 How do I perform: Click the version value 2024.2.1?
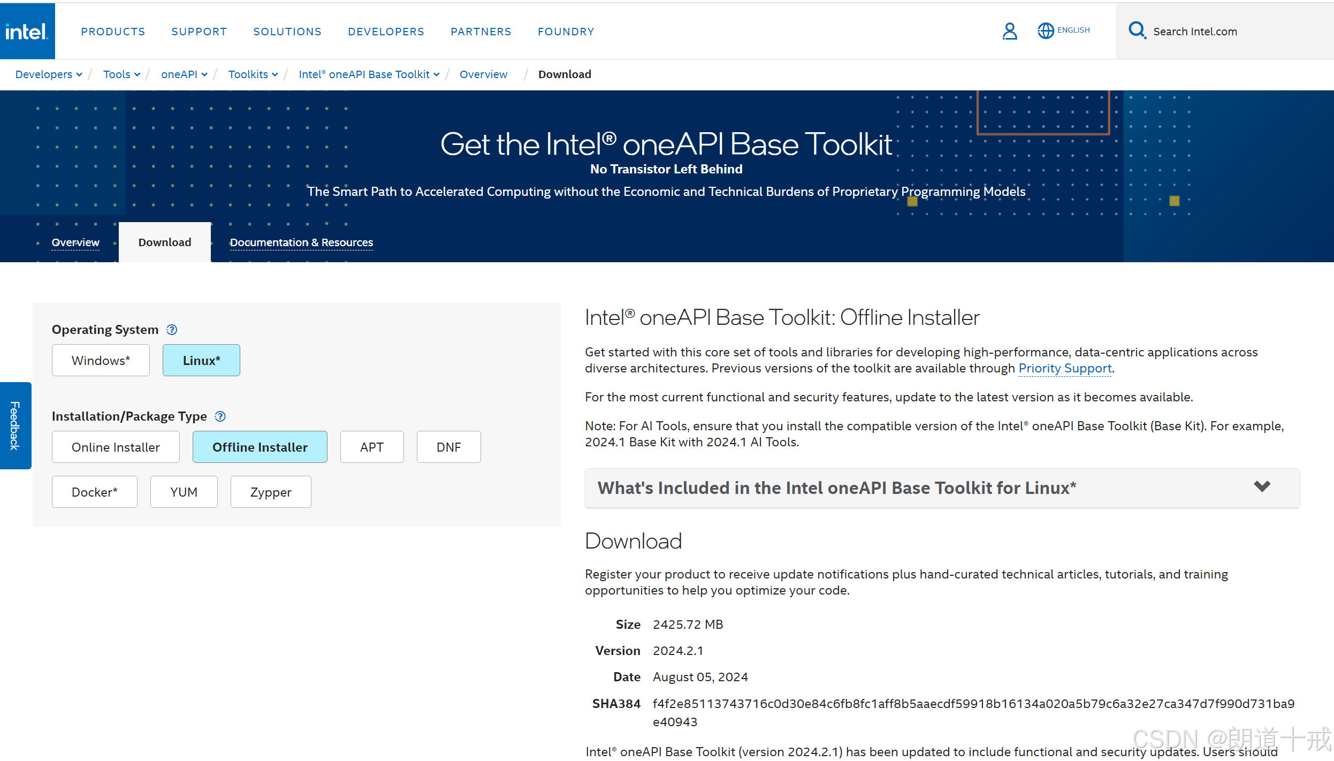coord(678,651)
